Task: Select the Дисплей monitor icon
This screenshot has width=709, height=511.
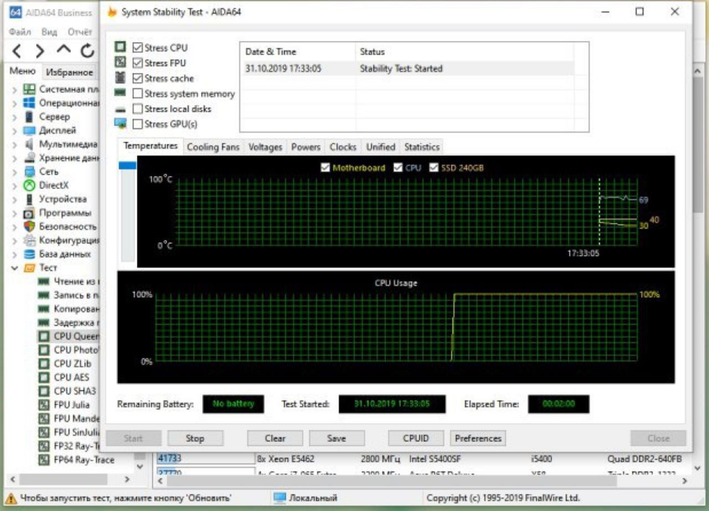Action: coord(29,131)
